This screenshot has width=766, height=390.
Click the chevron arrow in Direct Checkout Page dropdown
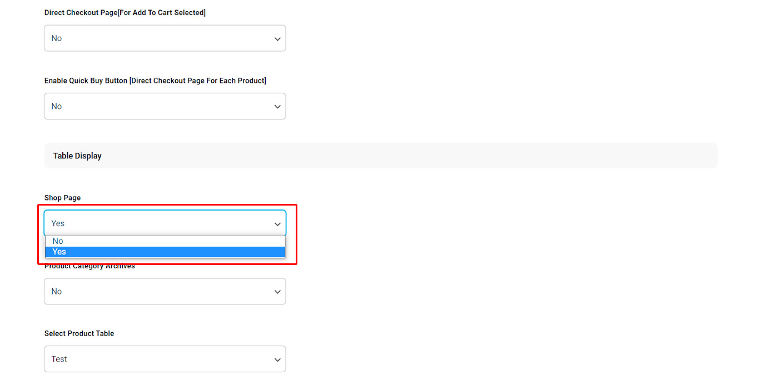277,39
